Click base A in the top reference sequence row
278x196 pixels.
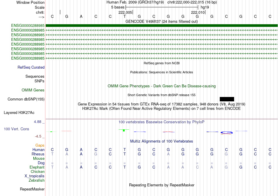[x=81, y=16]
